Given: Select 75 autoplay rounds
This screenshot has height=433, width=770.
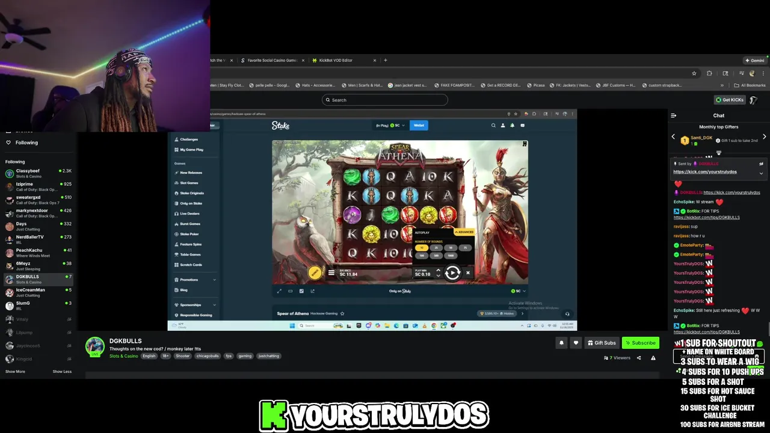Looking at the screenshot, I should coord(464,248).
